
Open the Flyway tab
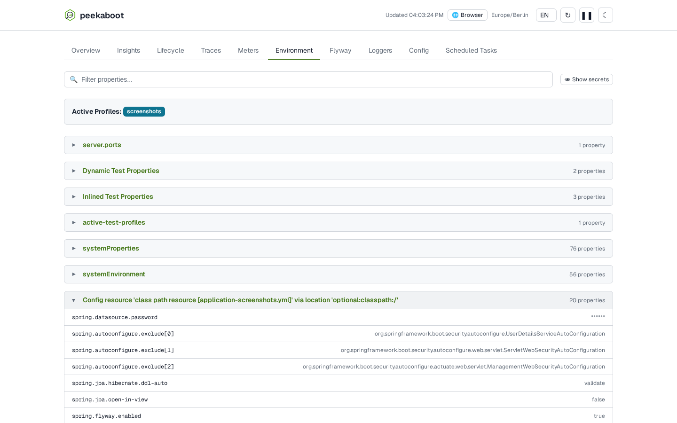[x=340, y=50]
